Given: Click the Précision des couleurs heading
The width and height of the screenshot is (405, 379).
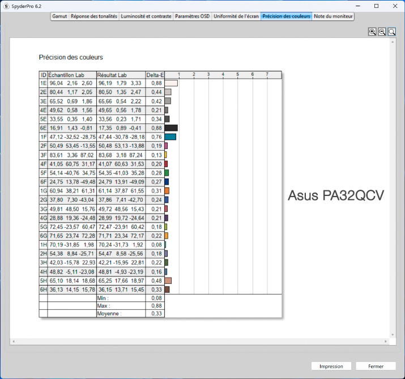Looking at the screenshot, I should (71, 57).
